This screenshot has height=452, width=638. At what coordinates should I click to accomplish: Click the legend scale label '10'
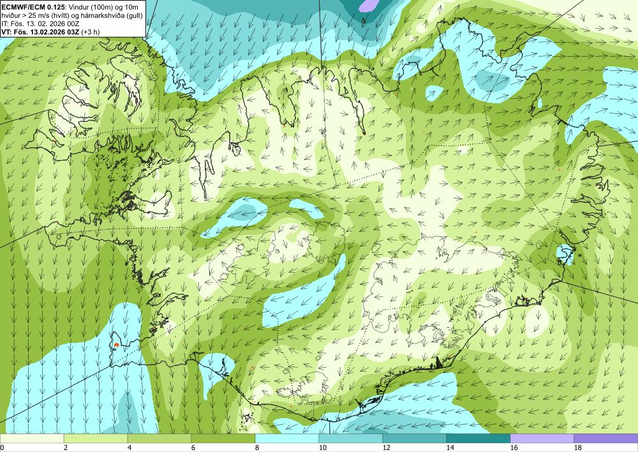click(x=323, y=448)
